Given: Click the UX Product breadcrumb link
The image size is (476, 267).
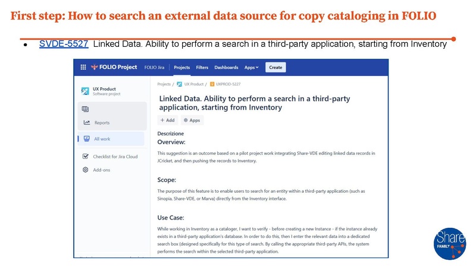Looking at the screenshot, I should [x=193, y=84].
